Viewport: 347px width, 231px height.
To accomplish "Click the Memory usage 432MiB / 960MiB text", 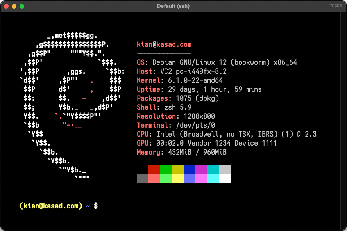I will 197,152.
